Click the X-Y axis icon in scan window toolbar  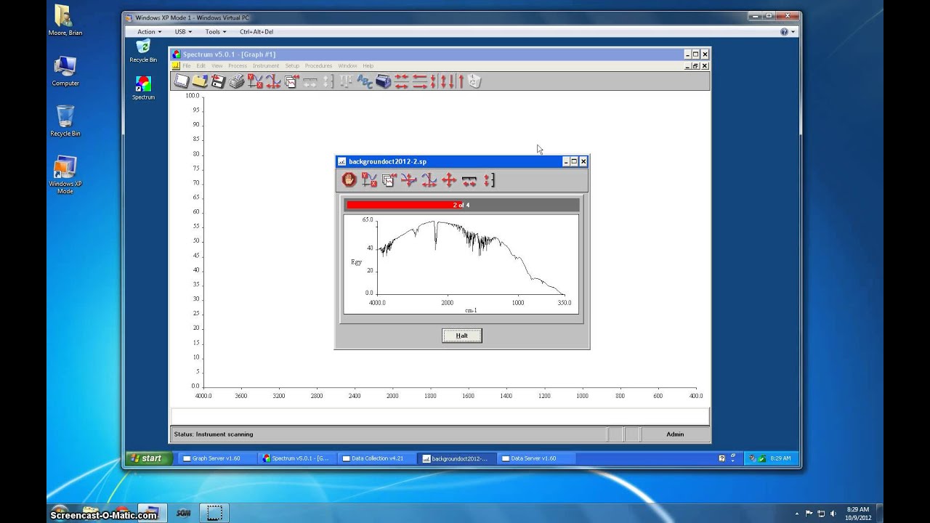pyautogui.click(x=369, y=180)
